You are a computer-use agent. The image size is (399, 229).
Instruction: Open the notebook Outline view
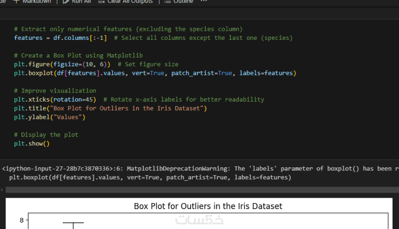167,2
